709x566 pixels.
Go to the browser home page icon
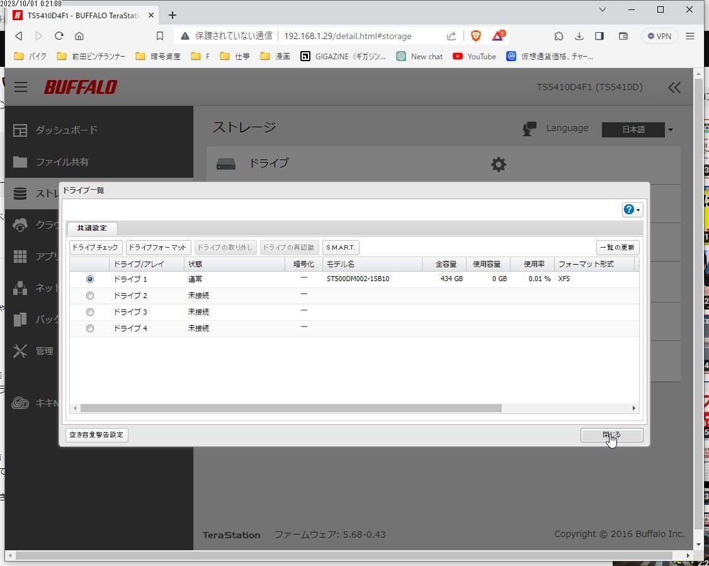click(79, 36)
